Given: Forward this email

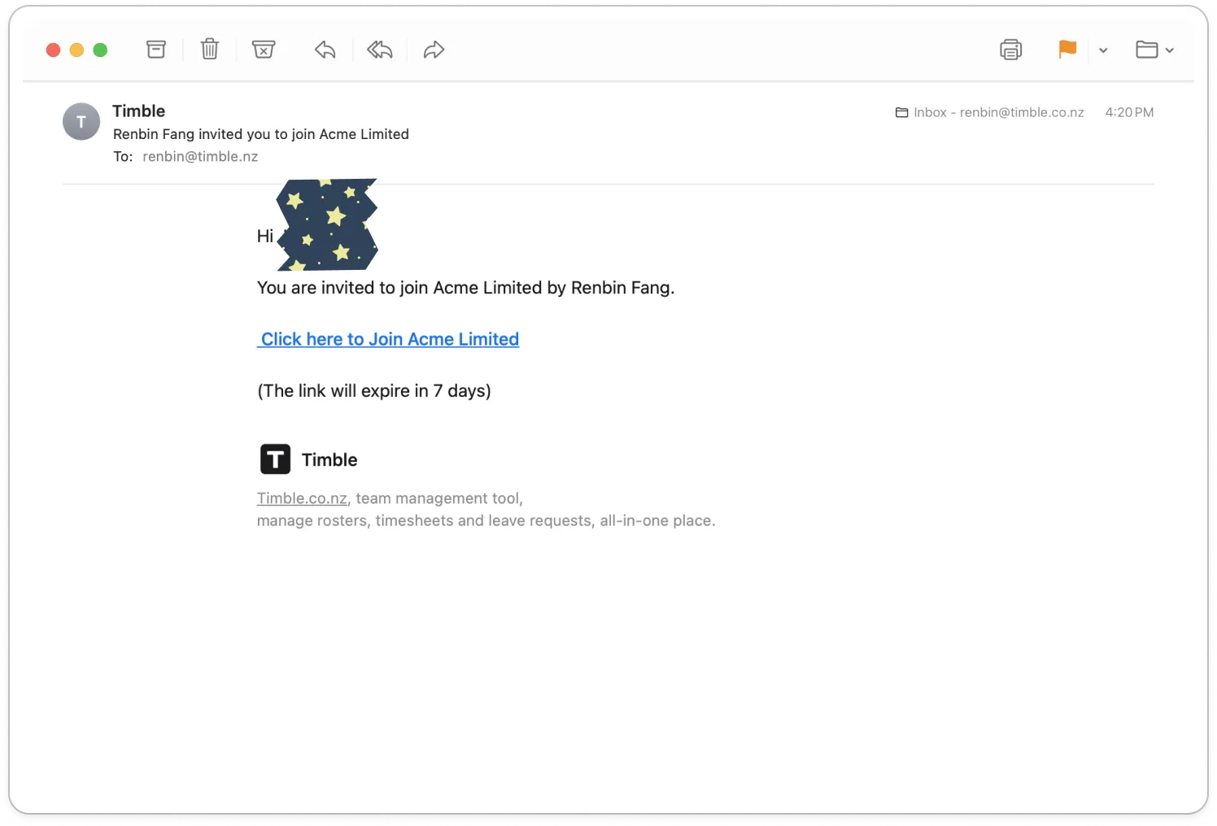Looking at the screenshot, I should (434, 50).
